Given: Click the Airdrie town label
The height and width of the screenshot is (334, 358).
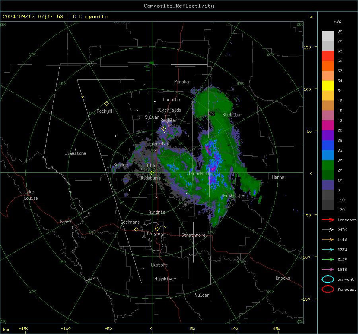Looking at the screenshot, I should click(x=157, y=212).
